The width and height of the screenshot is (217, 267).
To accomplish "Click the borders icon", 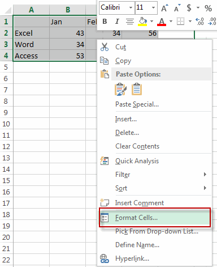I will (x=180, y=22).
